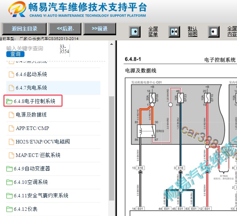237x216 pixels.
Task: Click the 全屏菜单 text link
Action: tap(153, 32)
